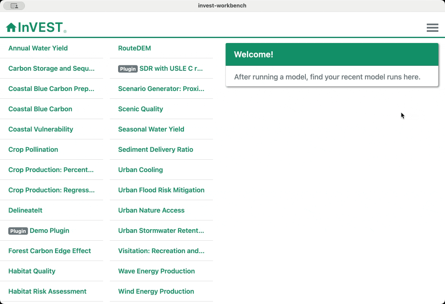Click the top-left window picture-in-picture icon
This screenshot has height=304, width=445.
(14, 6)
